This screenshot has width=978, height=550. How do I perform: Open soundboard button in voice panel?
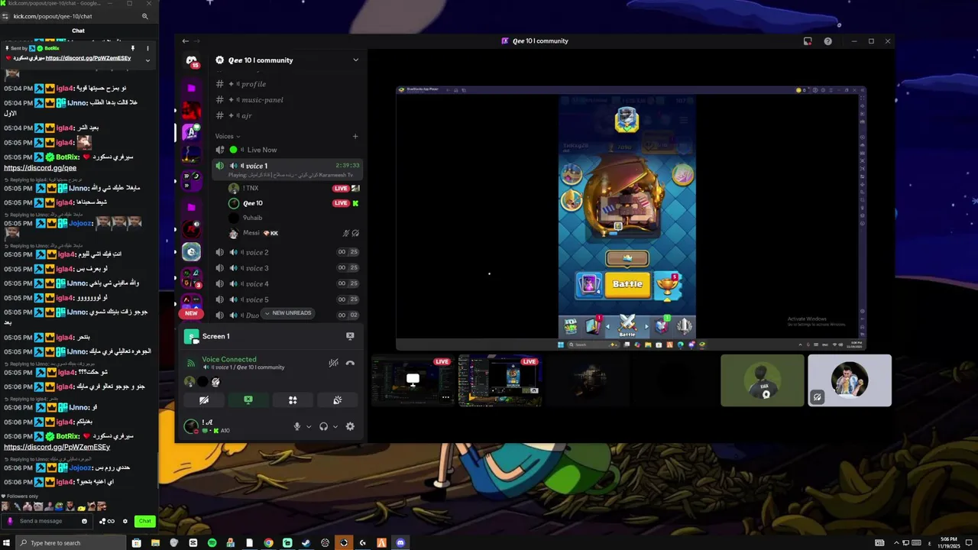[337, 400]
